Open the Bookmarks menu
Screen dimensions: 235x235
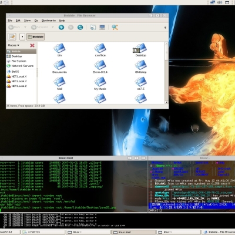[49, 21]
